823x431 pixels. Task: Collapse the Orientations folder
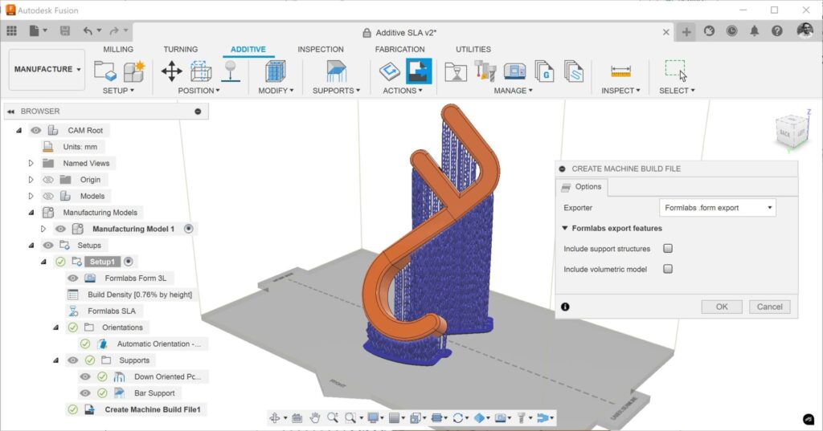pos(55,327)
